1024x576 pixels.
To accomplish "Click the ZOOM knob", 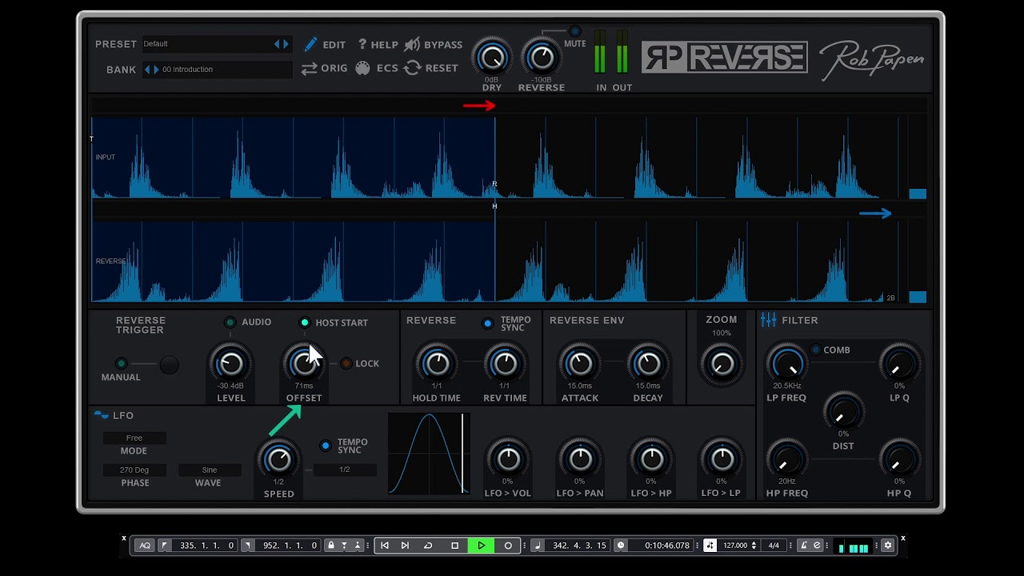I will tap(722, 364).
